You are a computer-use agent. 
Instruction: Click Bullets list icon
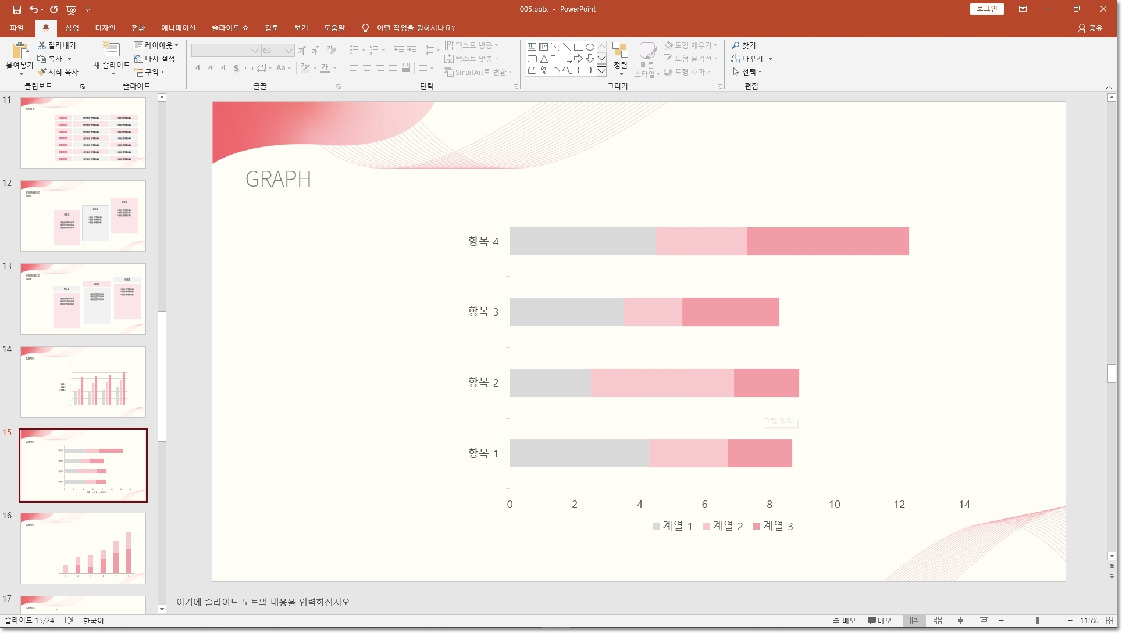[354, 51]
